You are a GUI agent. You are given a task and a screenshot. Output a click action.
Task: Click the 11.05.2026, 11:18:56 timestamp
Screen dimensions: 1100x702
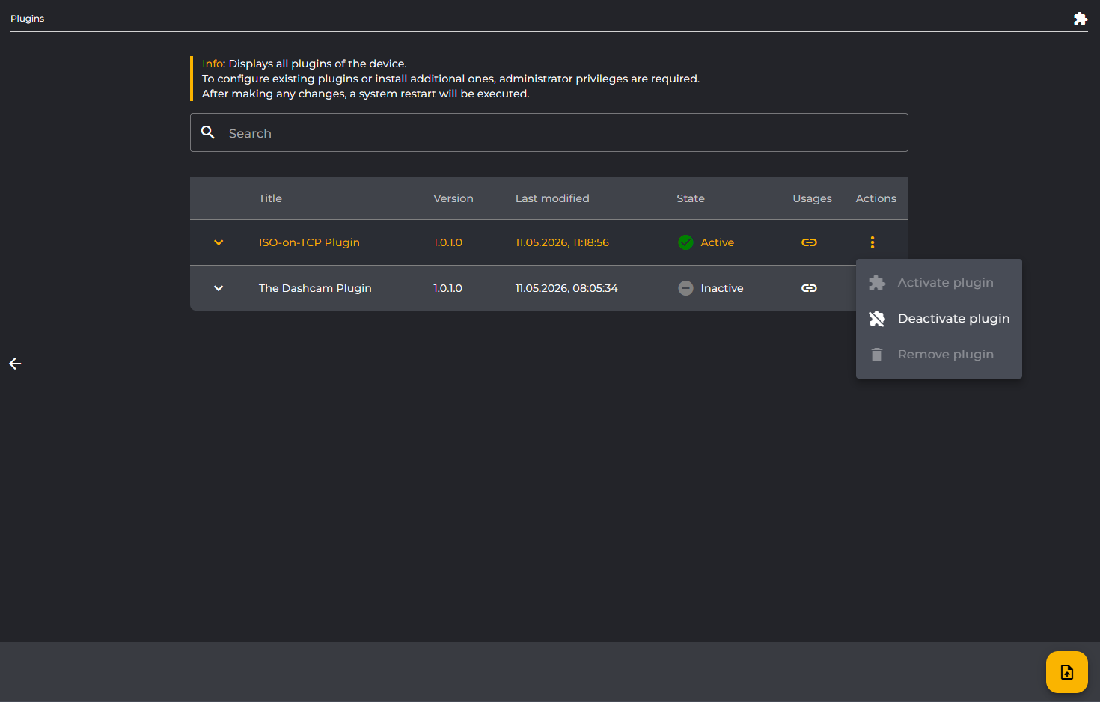(562, 242)
